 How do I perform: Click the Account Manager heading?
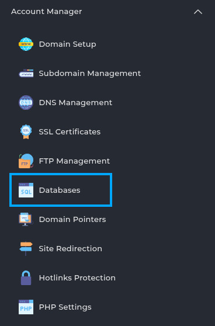click(46, 12)
